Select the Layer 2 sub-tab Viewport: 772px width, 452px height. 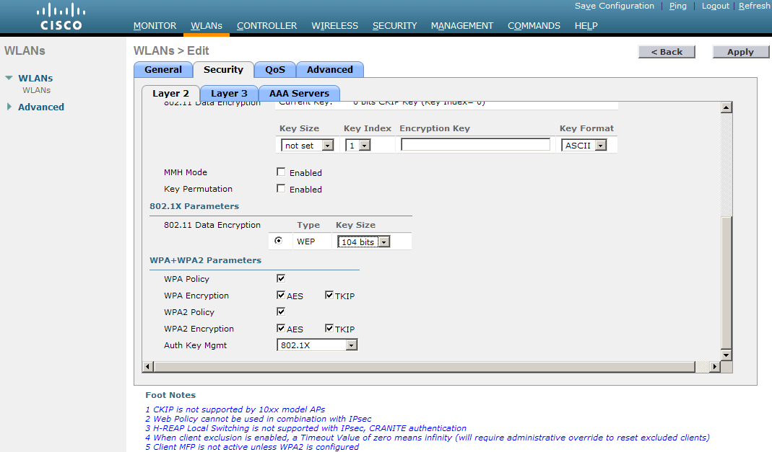coord(170,93)
